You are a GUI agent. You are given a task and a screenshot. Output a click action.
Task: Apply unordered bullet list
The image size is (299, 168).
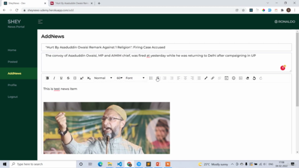151,78
